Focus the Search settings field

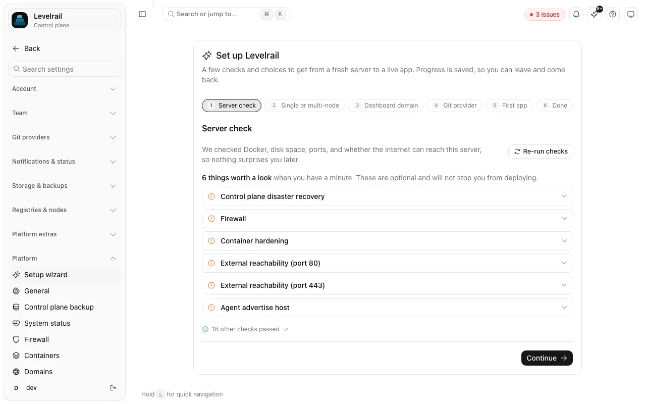tap(65, 69)
